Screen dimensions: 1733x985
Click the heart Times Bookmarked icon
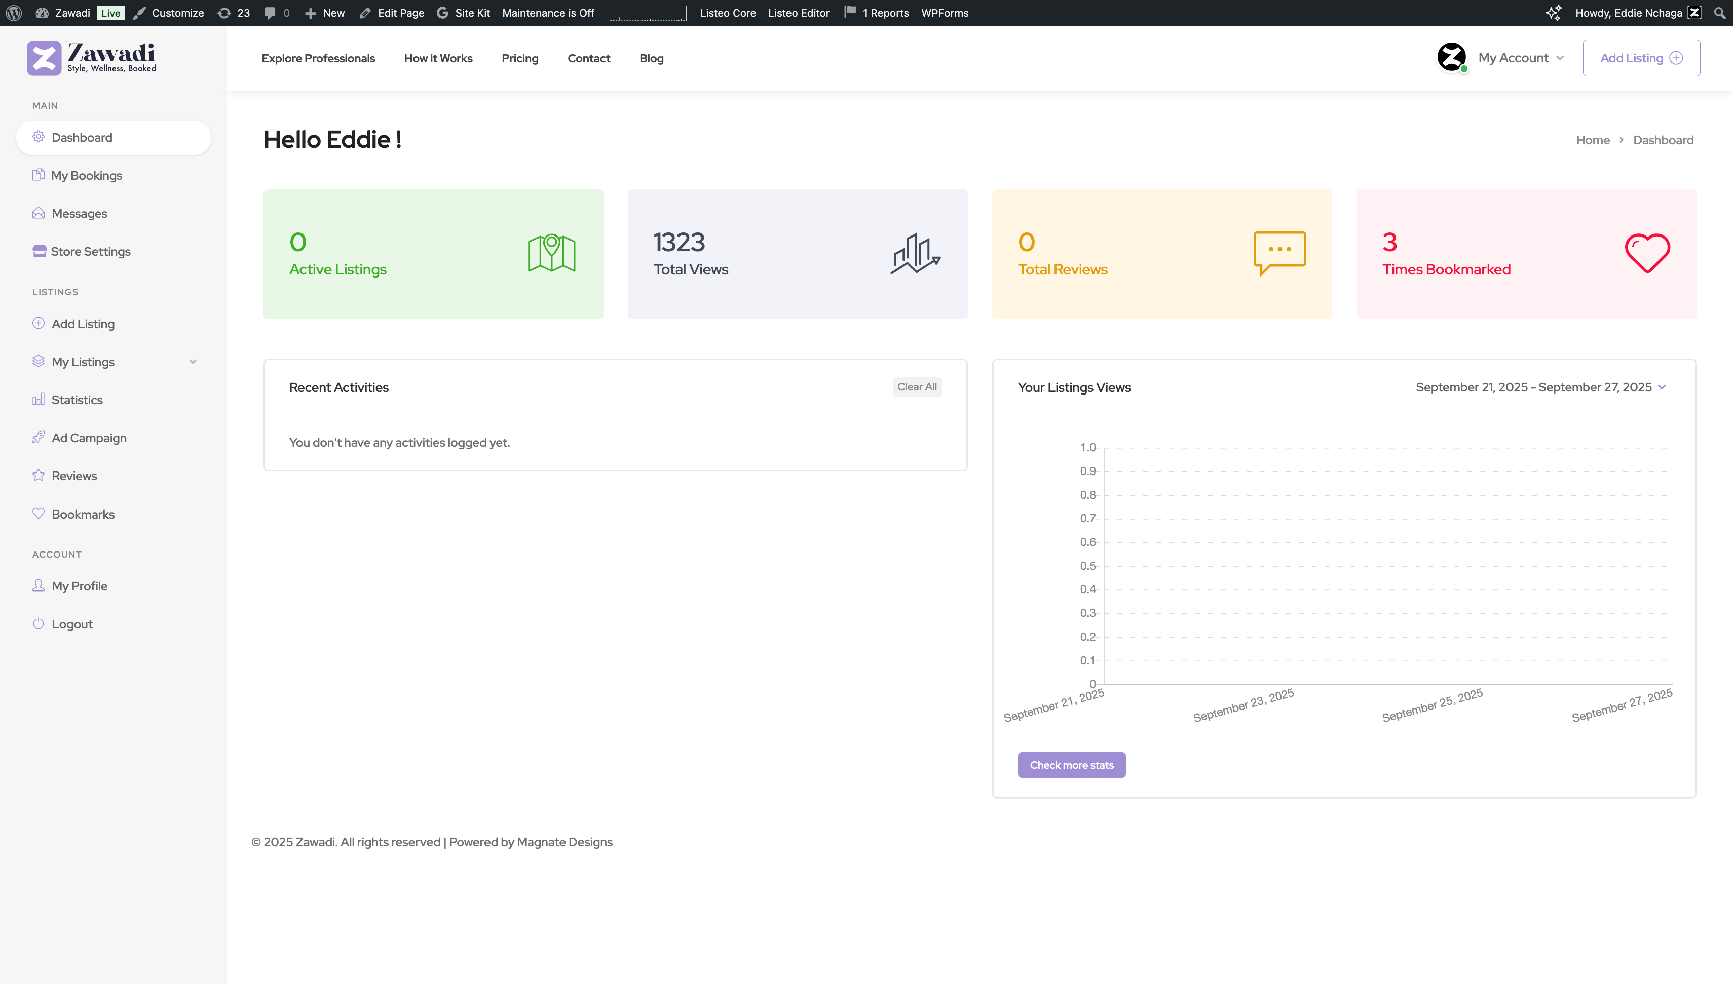(x=1647, y=253)
